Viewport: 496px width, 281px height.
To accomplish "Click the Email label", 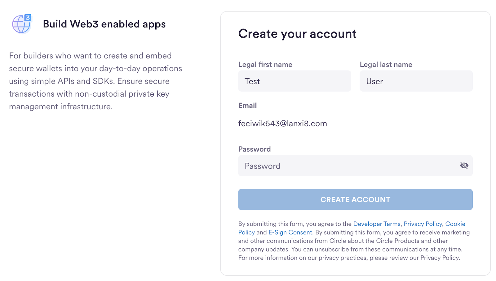I will (x=247, y=106).
